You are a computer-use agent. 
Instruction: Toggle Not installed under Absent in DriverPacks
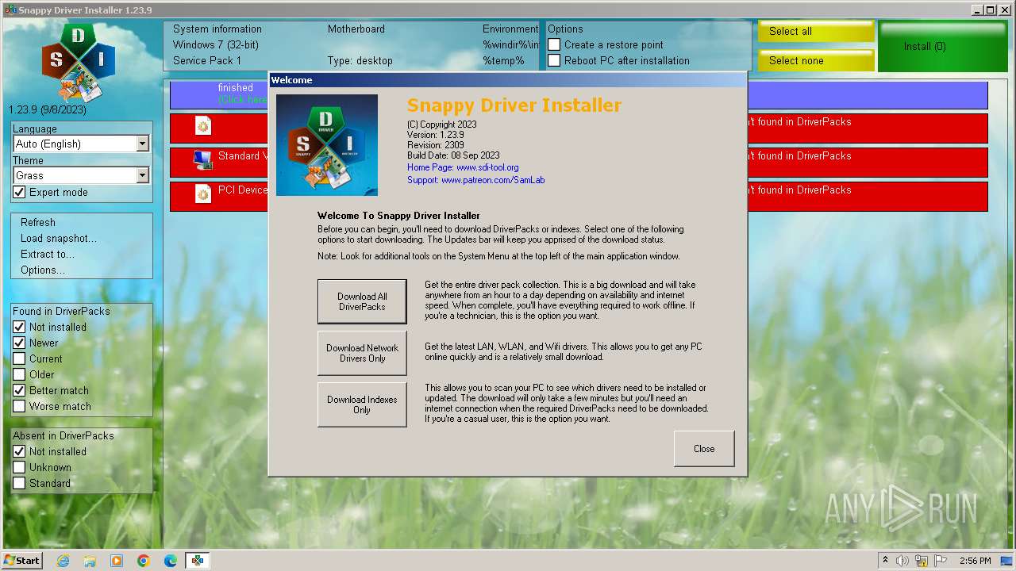pos(20,451)
